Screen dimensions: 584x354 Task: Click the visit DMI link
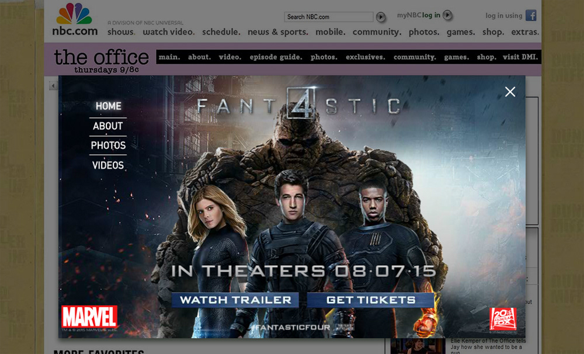tap(520, 57)
